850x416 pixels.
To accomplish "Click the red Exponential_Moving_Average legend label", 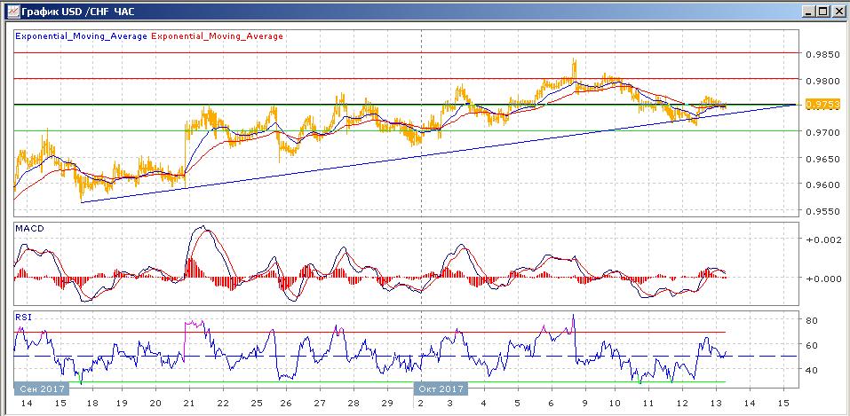I will pyautogui.click(x=217, y=36).
